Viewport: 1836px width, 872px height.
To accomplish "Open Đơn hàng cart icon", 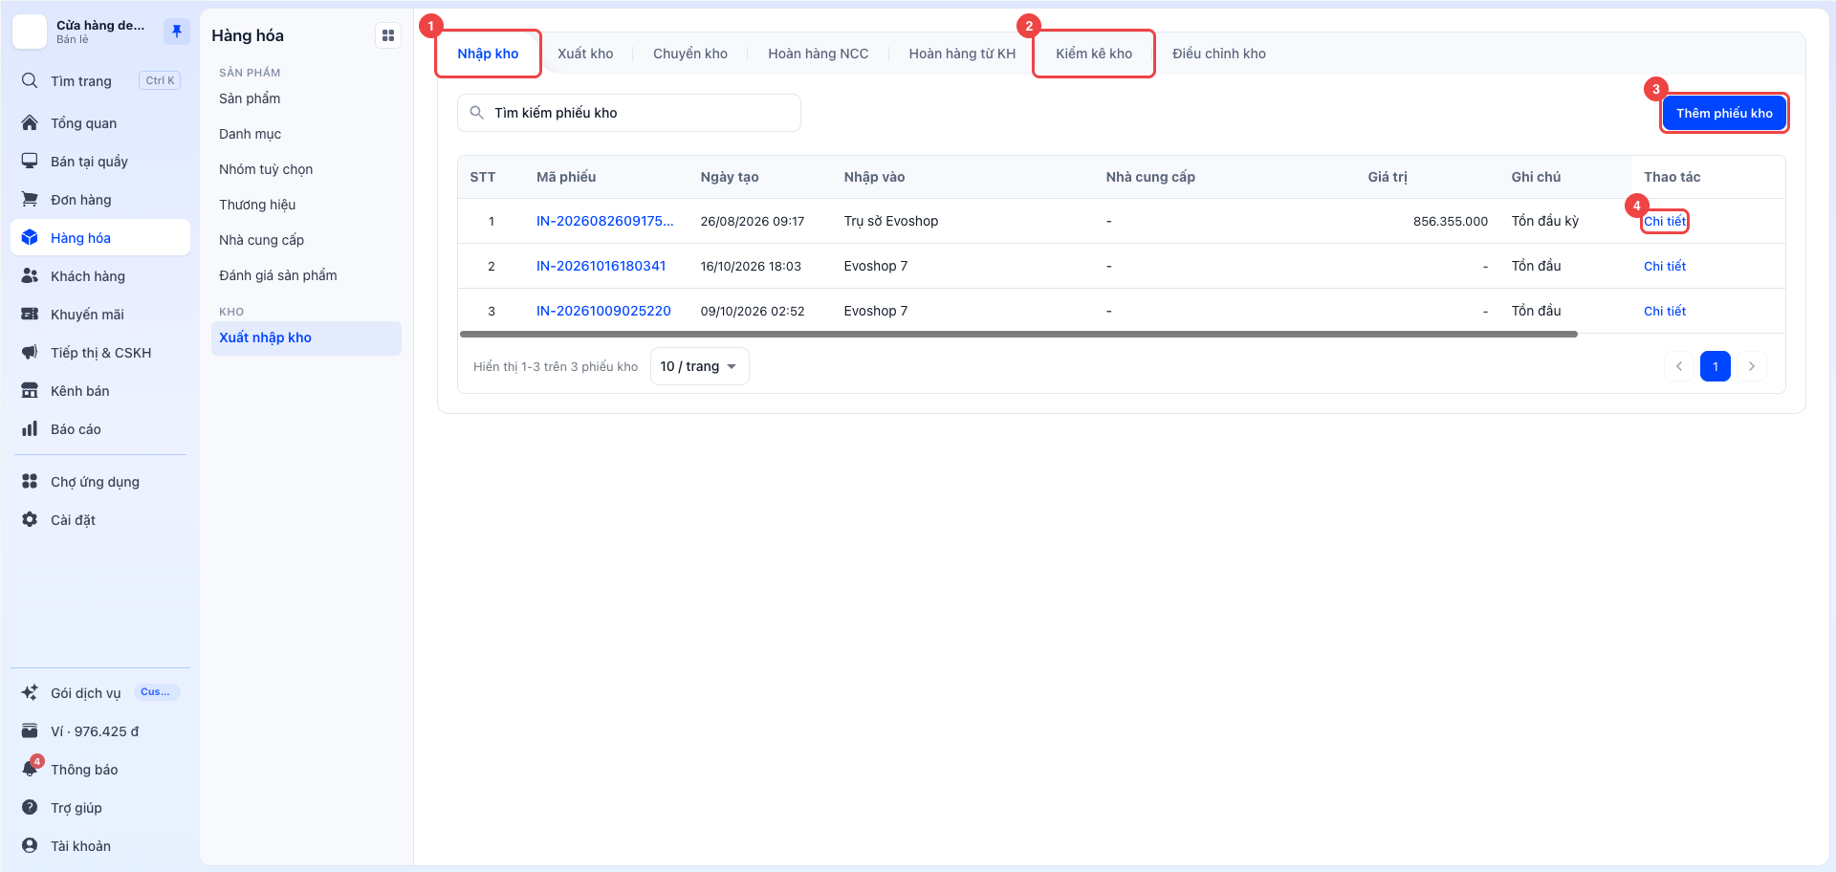I will click(x=30, y=199).
